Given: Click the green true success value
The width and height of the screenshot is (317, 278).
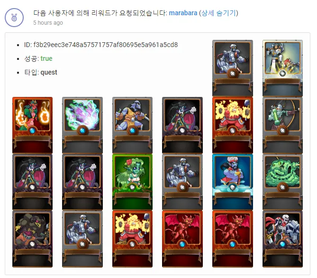Looking at the screenshot, I should point(46,58).
